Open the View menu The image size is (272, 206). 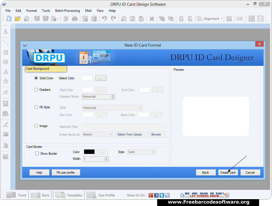(x=100, y=11)
